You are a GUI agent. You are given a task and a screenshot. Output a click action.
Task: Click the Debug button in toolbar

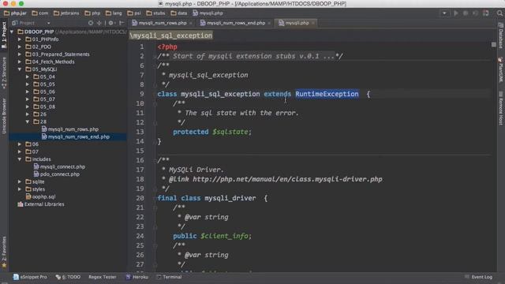466,13
